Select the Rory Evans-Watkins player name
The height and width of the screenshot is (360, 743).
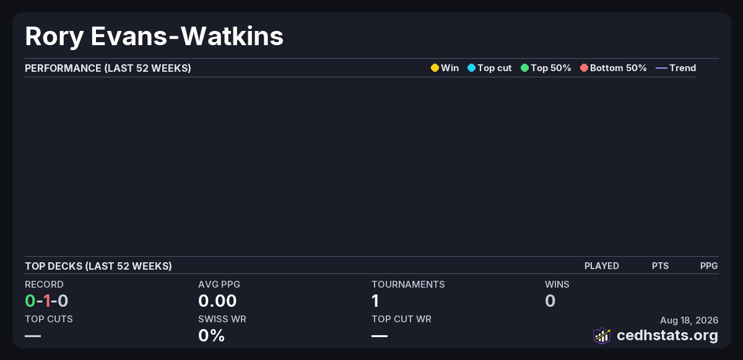point(154,36)
